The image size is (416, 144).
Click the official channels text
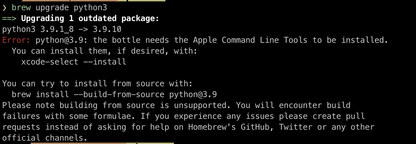click(45, 138)
